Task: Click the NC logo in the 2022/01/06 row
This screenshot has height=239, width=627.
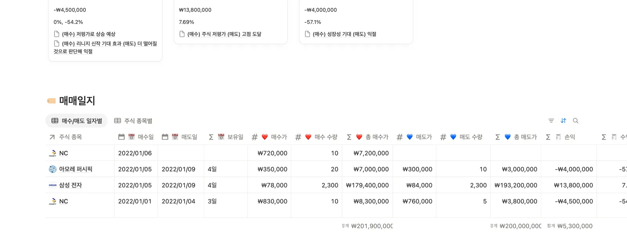Action: pos(53,153)
